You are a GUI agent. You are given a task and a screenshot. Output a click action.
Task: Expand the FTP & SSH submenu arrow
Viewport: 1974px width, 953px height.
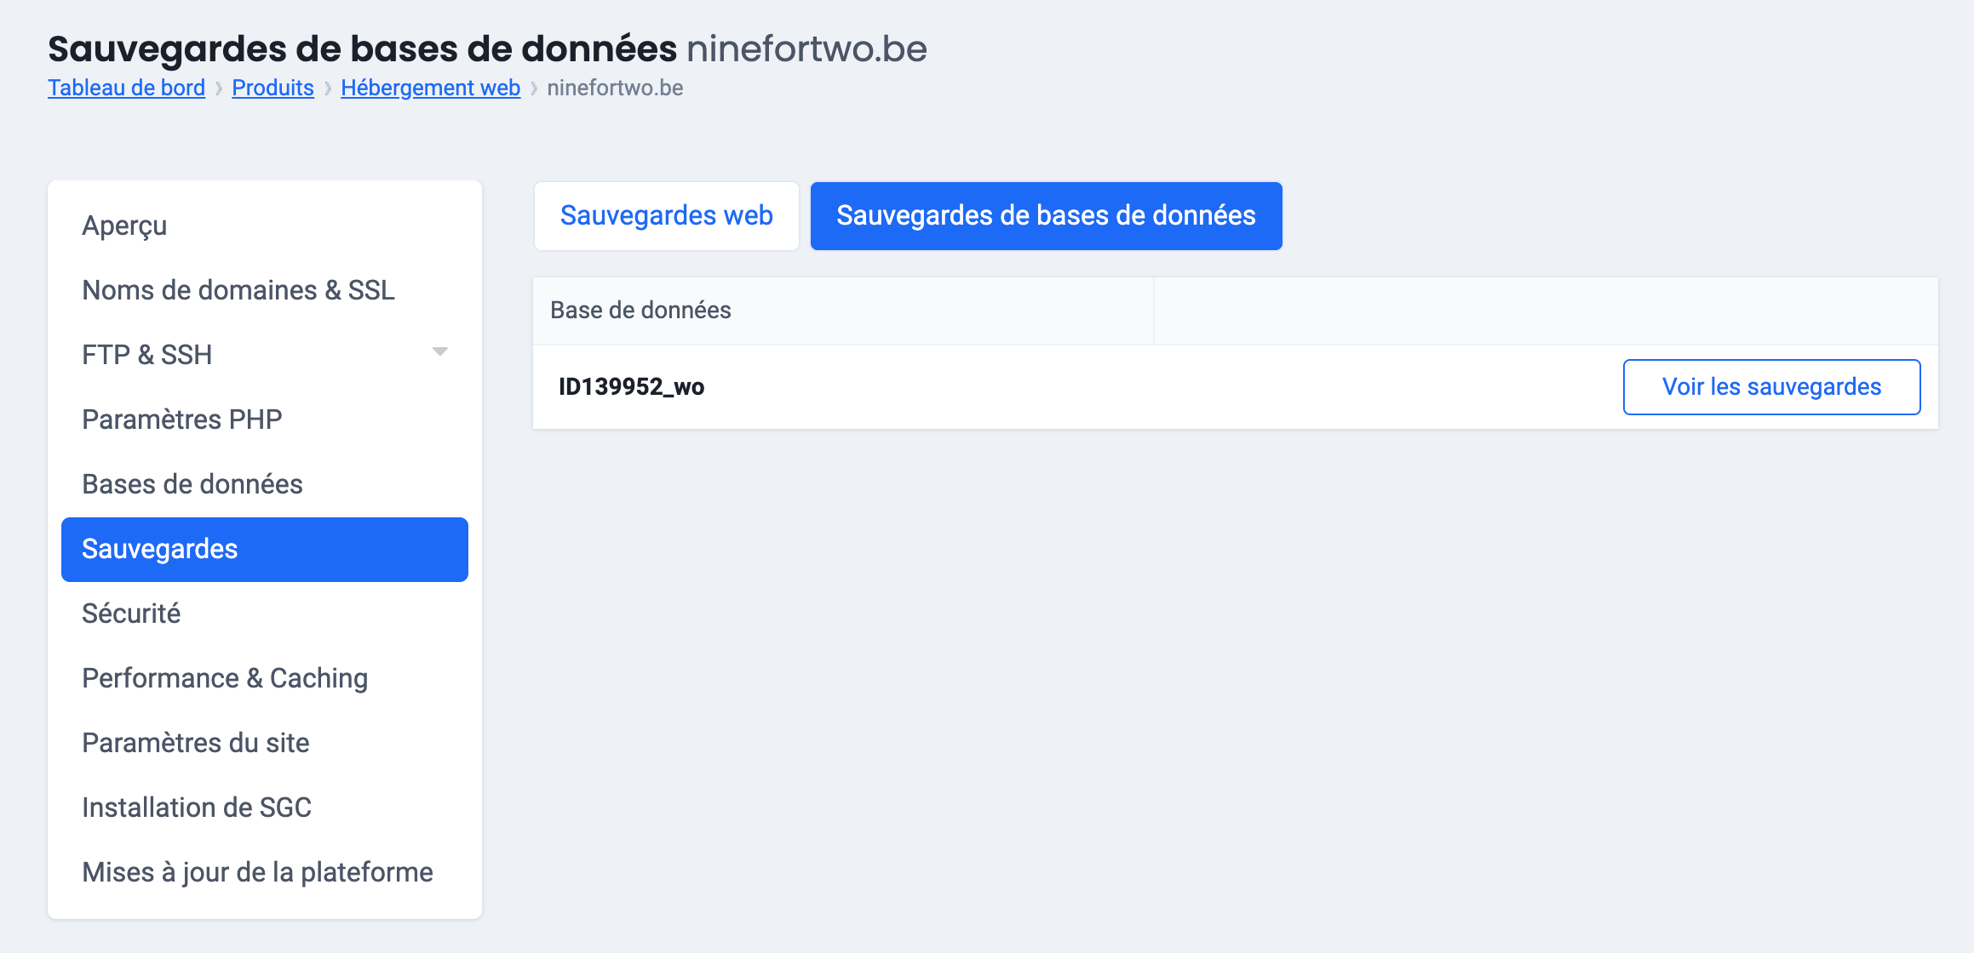click(x=439, y=351)
